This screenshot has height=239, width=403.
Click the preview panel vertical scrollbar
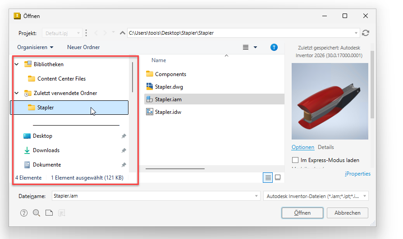click(x=372, y=85)
